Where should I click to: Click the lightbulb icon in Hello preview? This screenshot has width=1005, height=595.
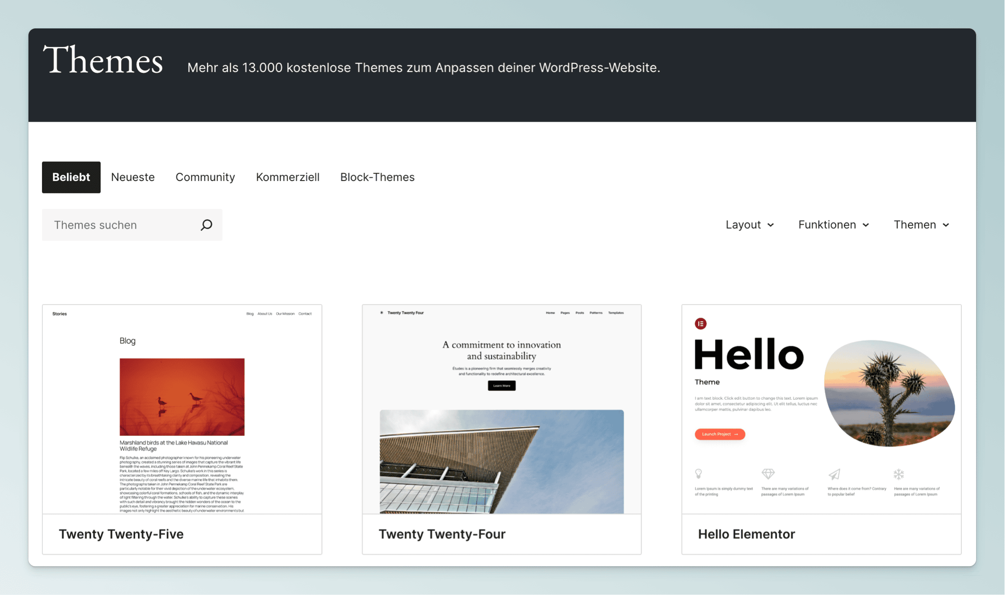[x=699, y=474]
